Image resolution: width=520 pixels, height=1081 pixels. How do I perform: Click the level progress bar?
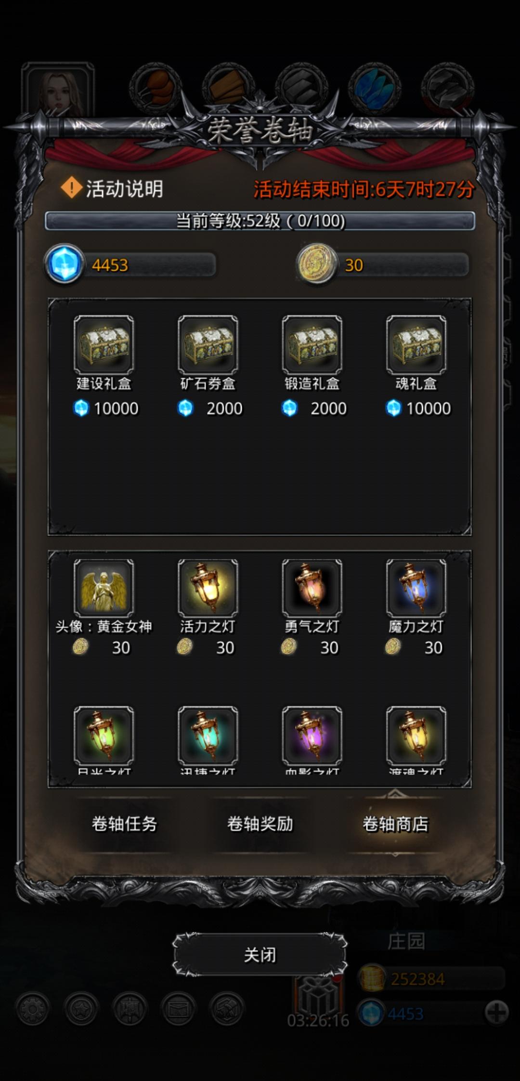coord(260,221)
